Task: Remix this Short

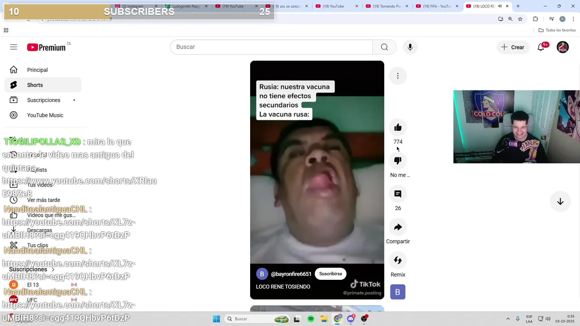Action: 398,260
